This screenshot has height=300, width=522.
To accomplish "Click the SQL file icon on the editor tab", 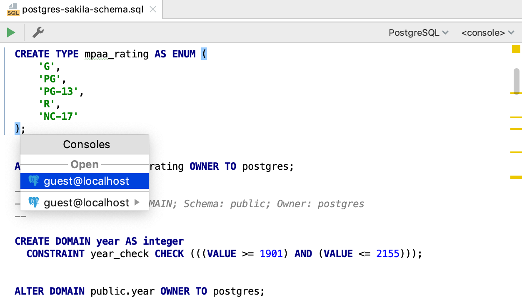I will coord(13,9).
